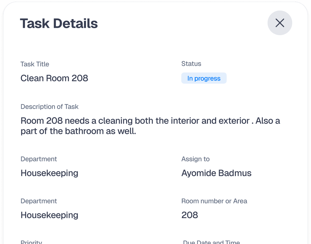The height and width of the screenshot is (244, 311).
Task: Click the Assign to label
Action: click(195, 159)
